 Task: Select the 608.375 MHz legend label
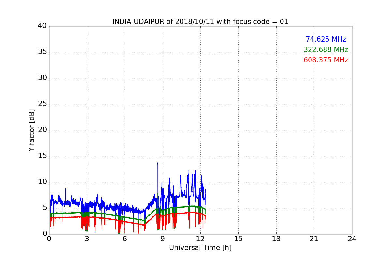point(326,60)
